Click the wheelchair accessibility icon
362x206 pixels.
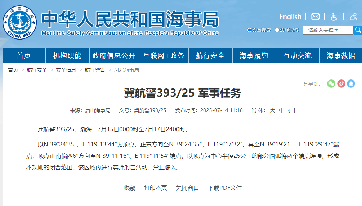(x=334, y=17)
